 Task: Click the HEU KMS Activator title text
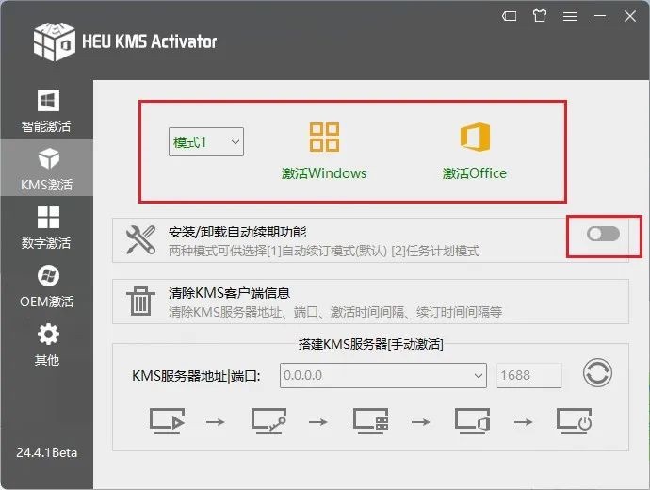(149, 41)
